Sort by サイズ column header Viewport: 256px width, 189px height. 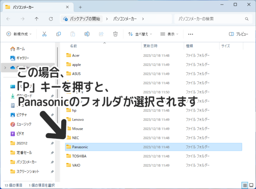(x=225, y=46)
